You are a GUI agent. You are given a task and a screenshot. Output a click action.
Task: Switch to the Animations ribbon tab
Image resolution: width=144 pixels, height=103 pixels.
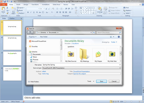pyautogui.click(x=46, y=4)
